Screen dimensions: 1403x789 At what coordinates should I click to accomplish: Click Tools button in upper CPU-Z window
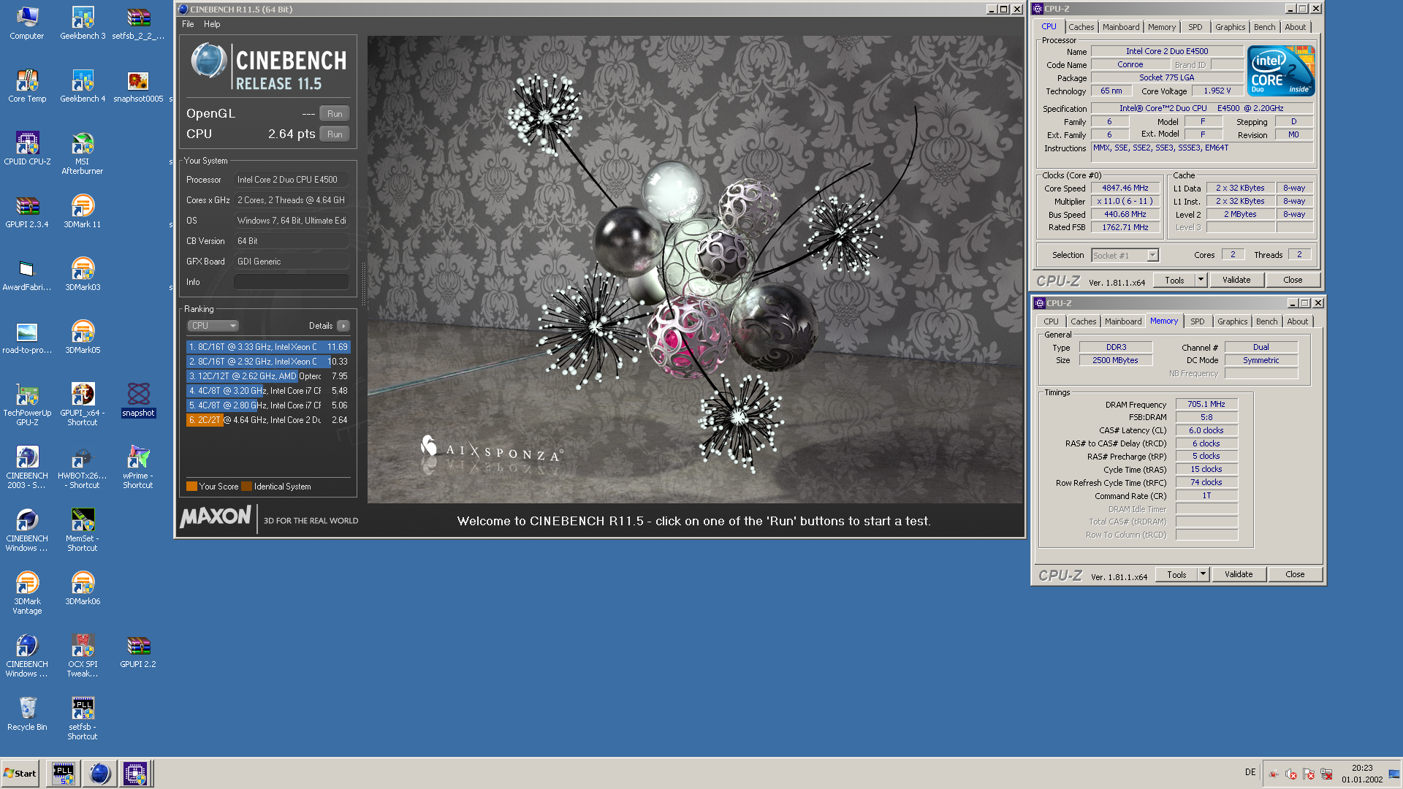(x=1175, y=281)
